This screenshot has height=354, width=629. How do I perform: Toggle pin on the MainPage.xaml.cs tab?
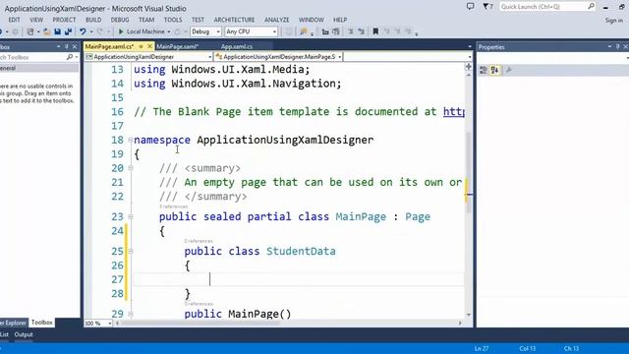(141, 46)
